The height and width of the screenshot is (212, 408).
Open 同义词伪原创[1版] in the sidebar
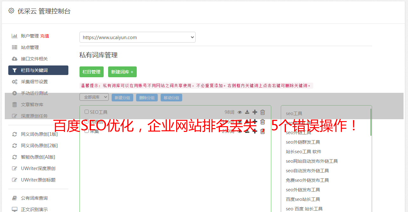pyautogui.click(x=39, y=134)
